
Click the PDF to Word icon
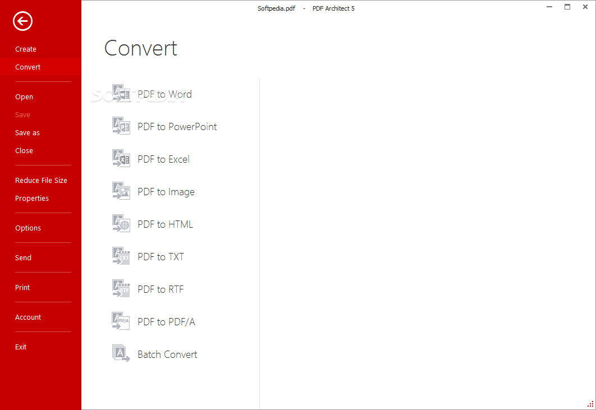point(121,94)
